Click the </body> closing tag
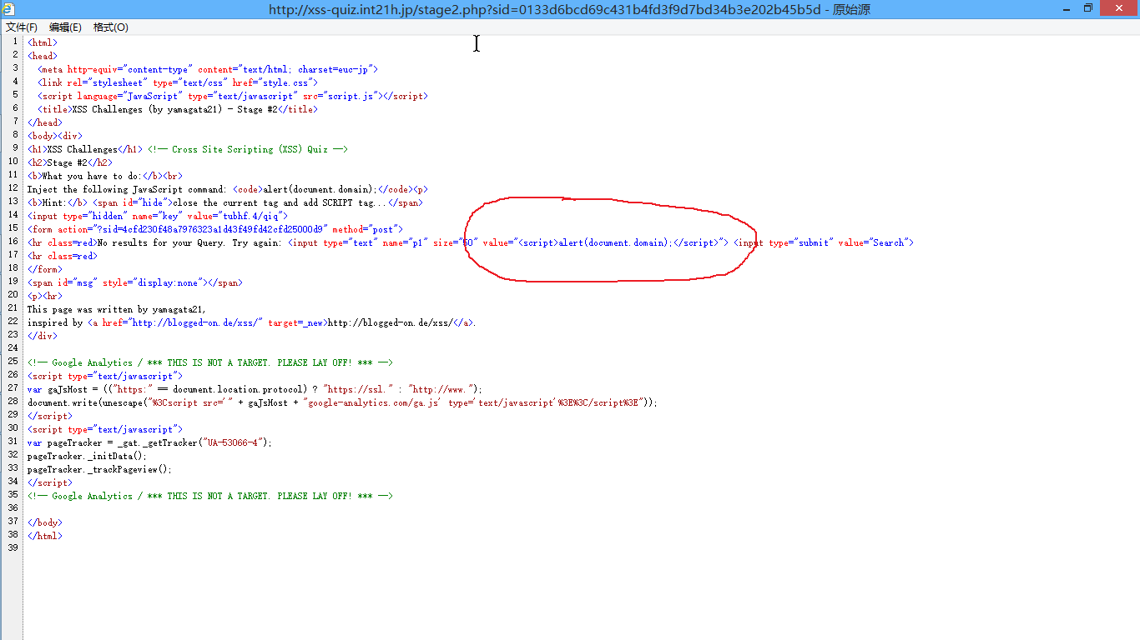Viewport: 1140px width, 640px height. (x=45, y=522)
